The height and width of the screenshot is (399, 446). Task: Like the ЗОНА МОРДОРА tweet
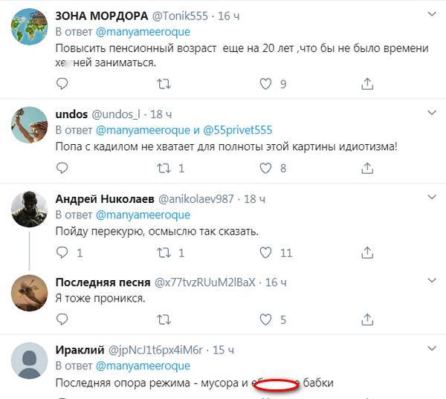(x=264, y=85)
